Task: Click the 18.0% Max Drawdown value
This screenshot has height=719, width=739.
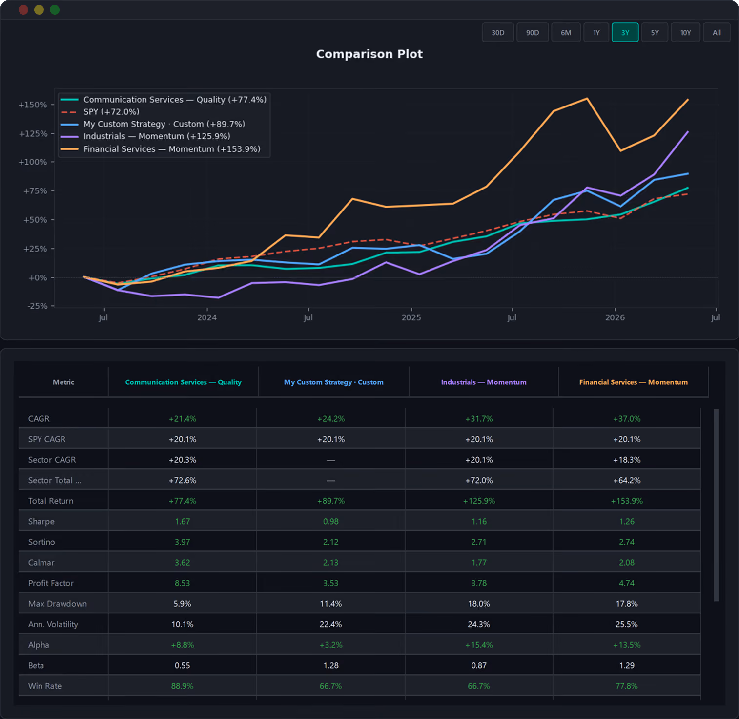Action: click(x=479, y=604)
